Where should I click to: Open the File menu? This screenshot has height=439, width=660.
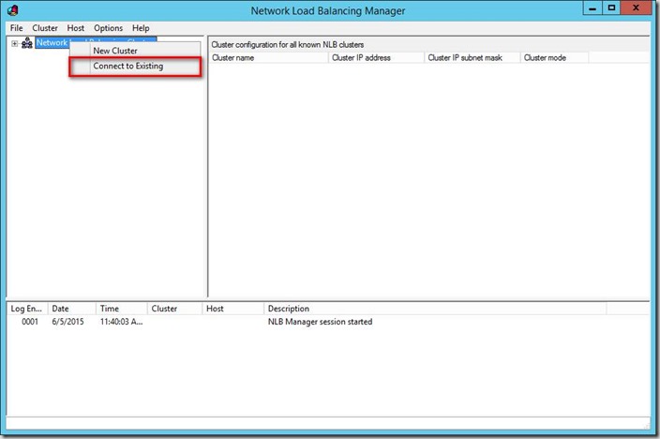point(17,28)
